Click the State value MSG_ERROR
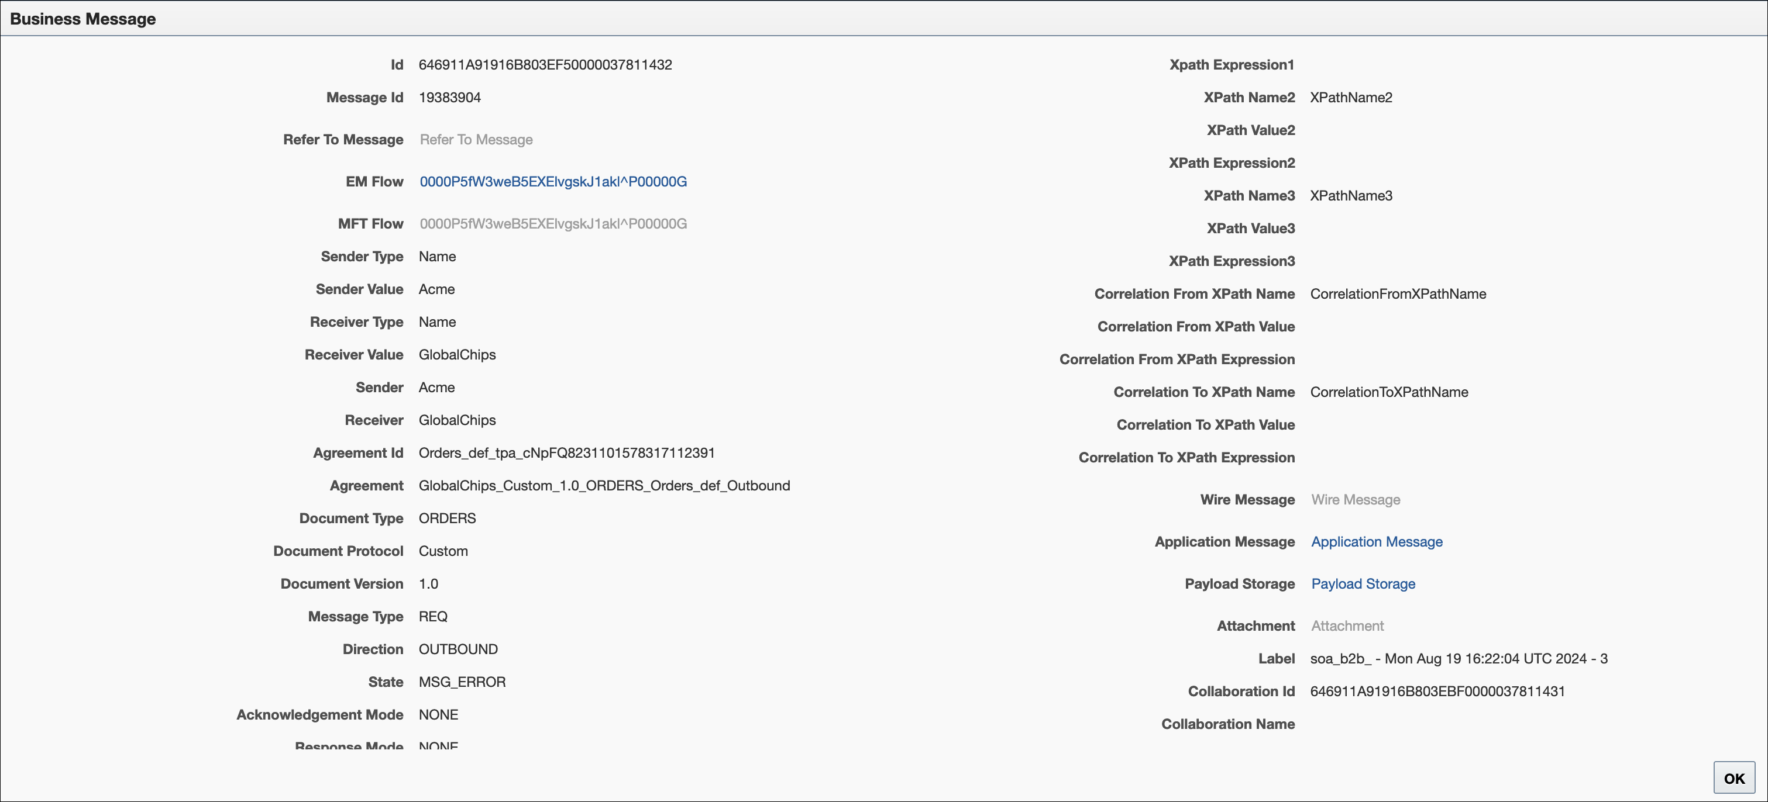Screen dimensions: 1768x802 pos(462,682)
